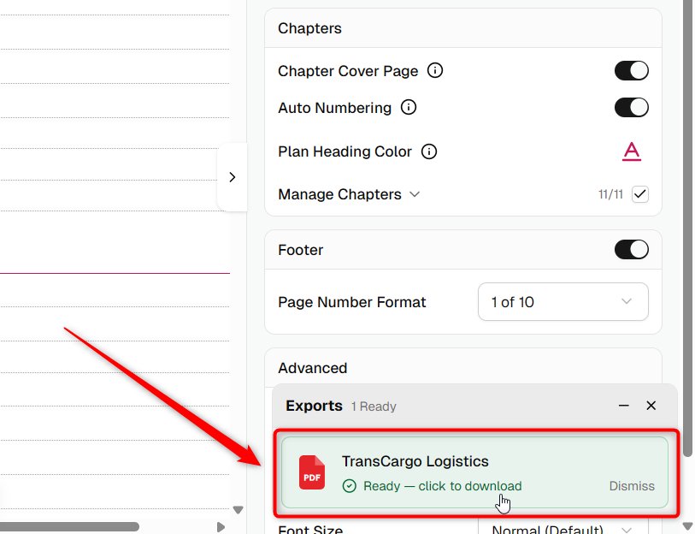Click the preview vertical scrollbar down arrow
The image size is (695, 534).
pyautogui.click(x=238, y=510)
